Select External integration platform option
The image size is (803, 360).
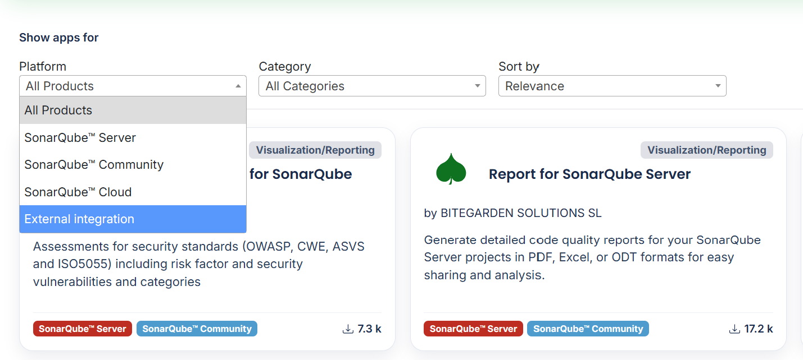coord(133,219)
